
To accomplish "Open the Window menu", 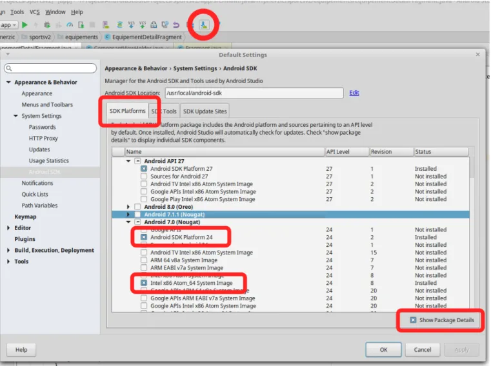I will pos(55,12).
